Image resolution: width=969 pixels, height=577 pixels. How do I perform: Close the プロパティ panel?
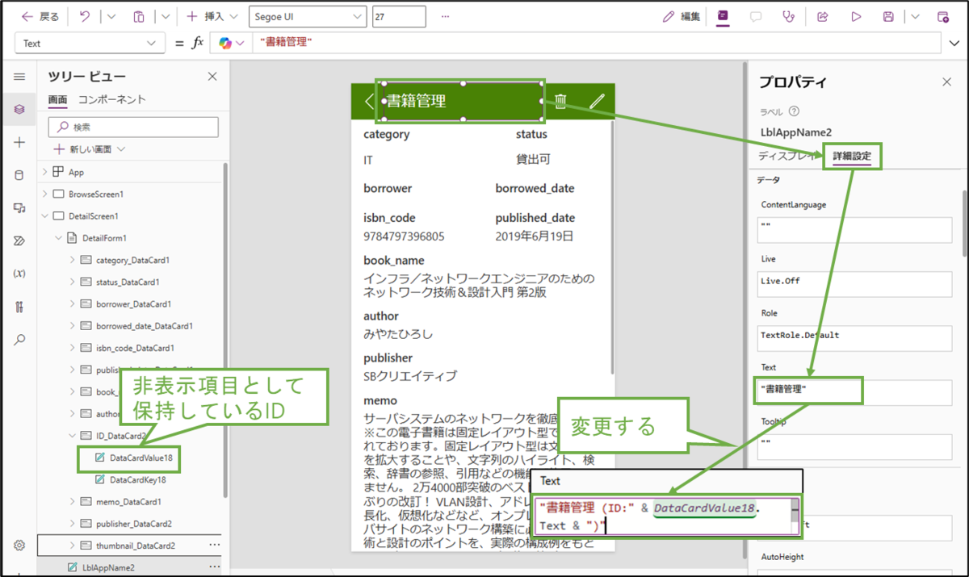(947, 82)
